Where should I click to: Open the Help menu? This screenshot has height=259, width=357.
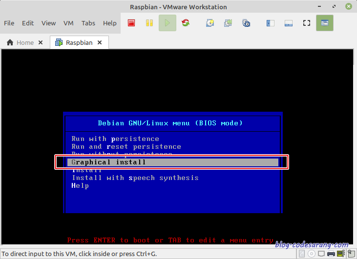pyautogui.click(x=110, y=23)
